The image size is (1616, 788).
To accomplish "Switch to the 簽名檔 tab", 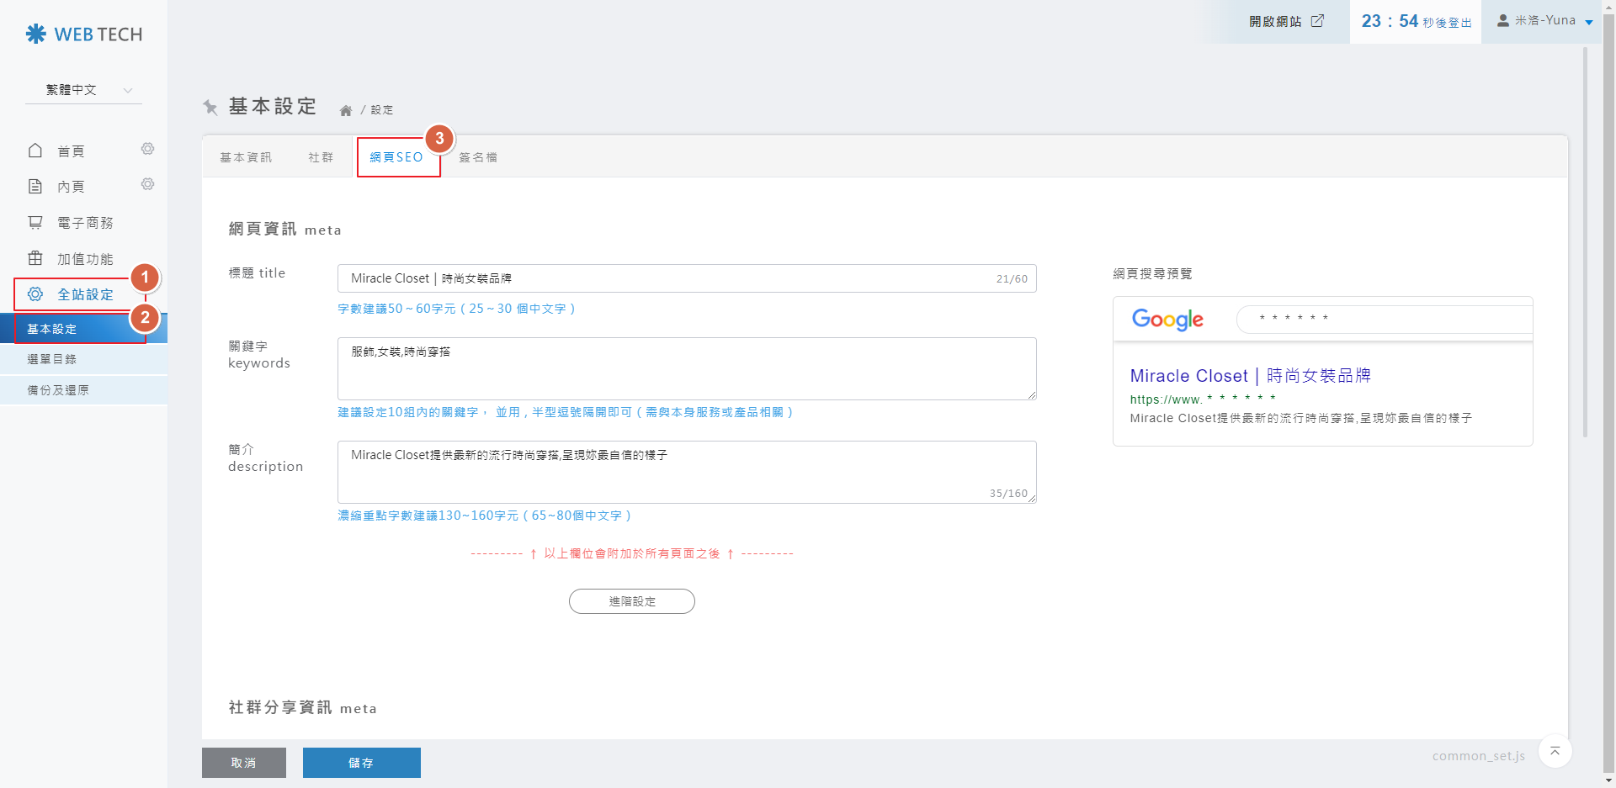I will click(478, 157).
